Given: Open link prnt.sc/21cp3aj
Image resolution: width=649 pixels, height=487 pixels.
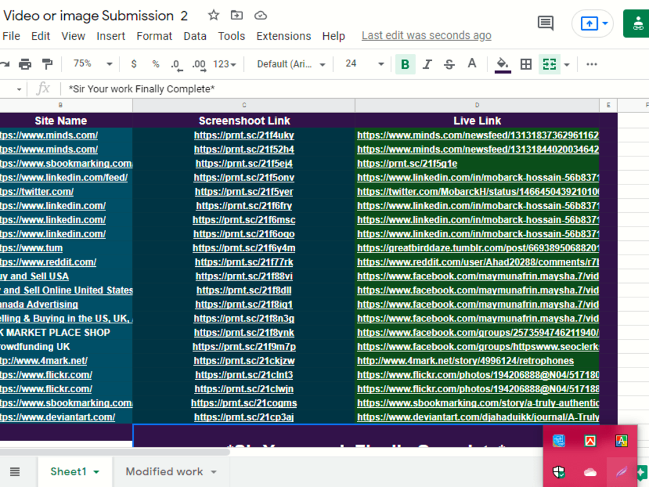Looking at the screenshot, I should [x=244, y=417].
